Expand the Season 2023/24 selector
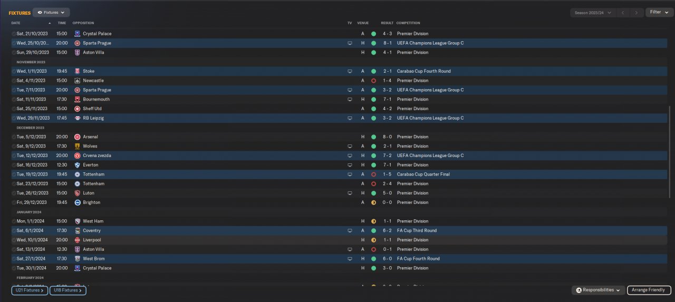675x302 pixels. [x=593, y=12]
